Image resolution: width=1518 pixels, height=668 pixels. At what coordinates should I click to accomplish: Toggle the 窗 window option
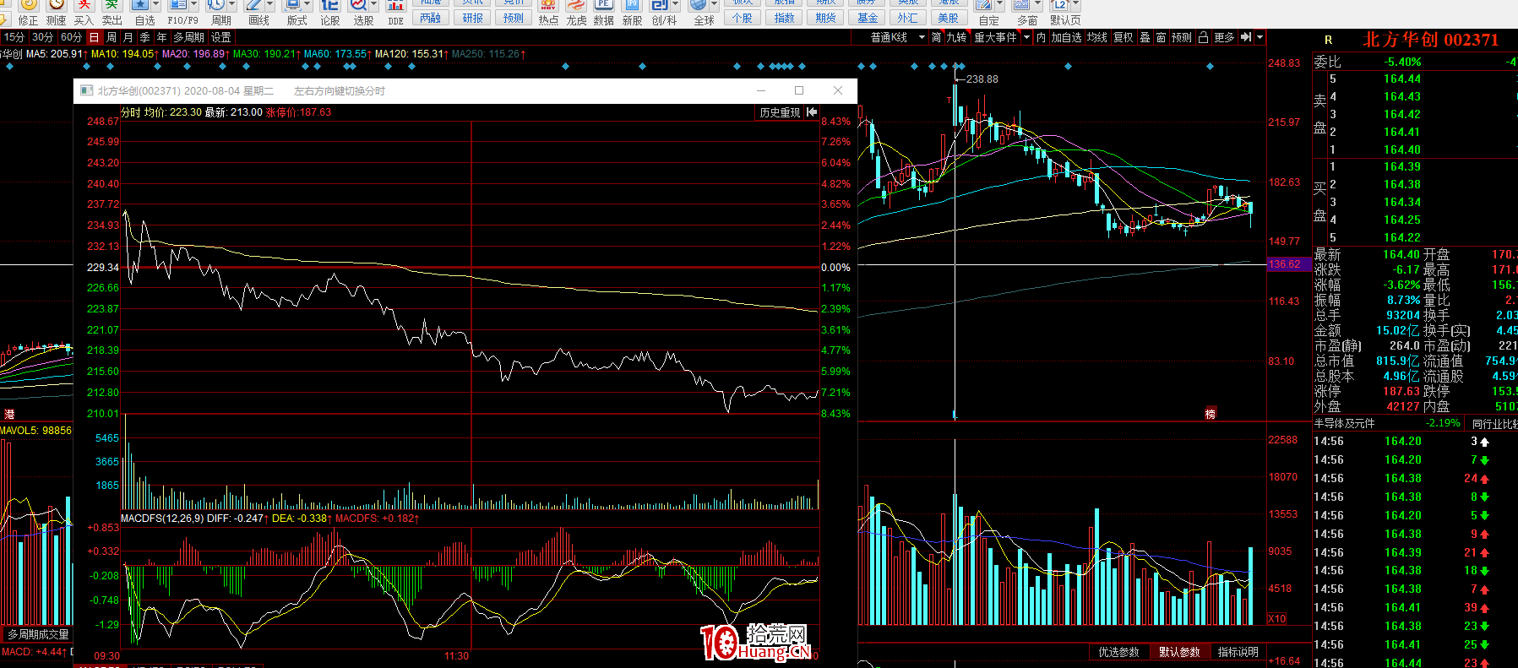click(x=1161, y=37)
